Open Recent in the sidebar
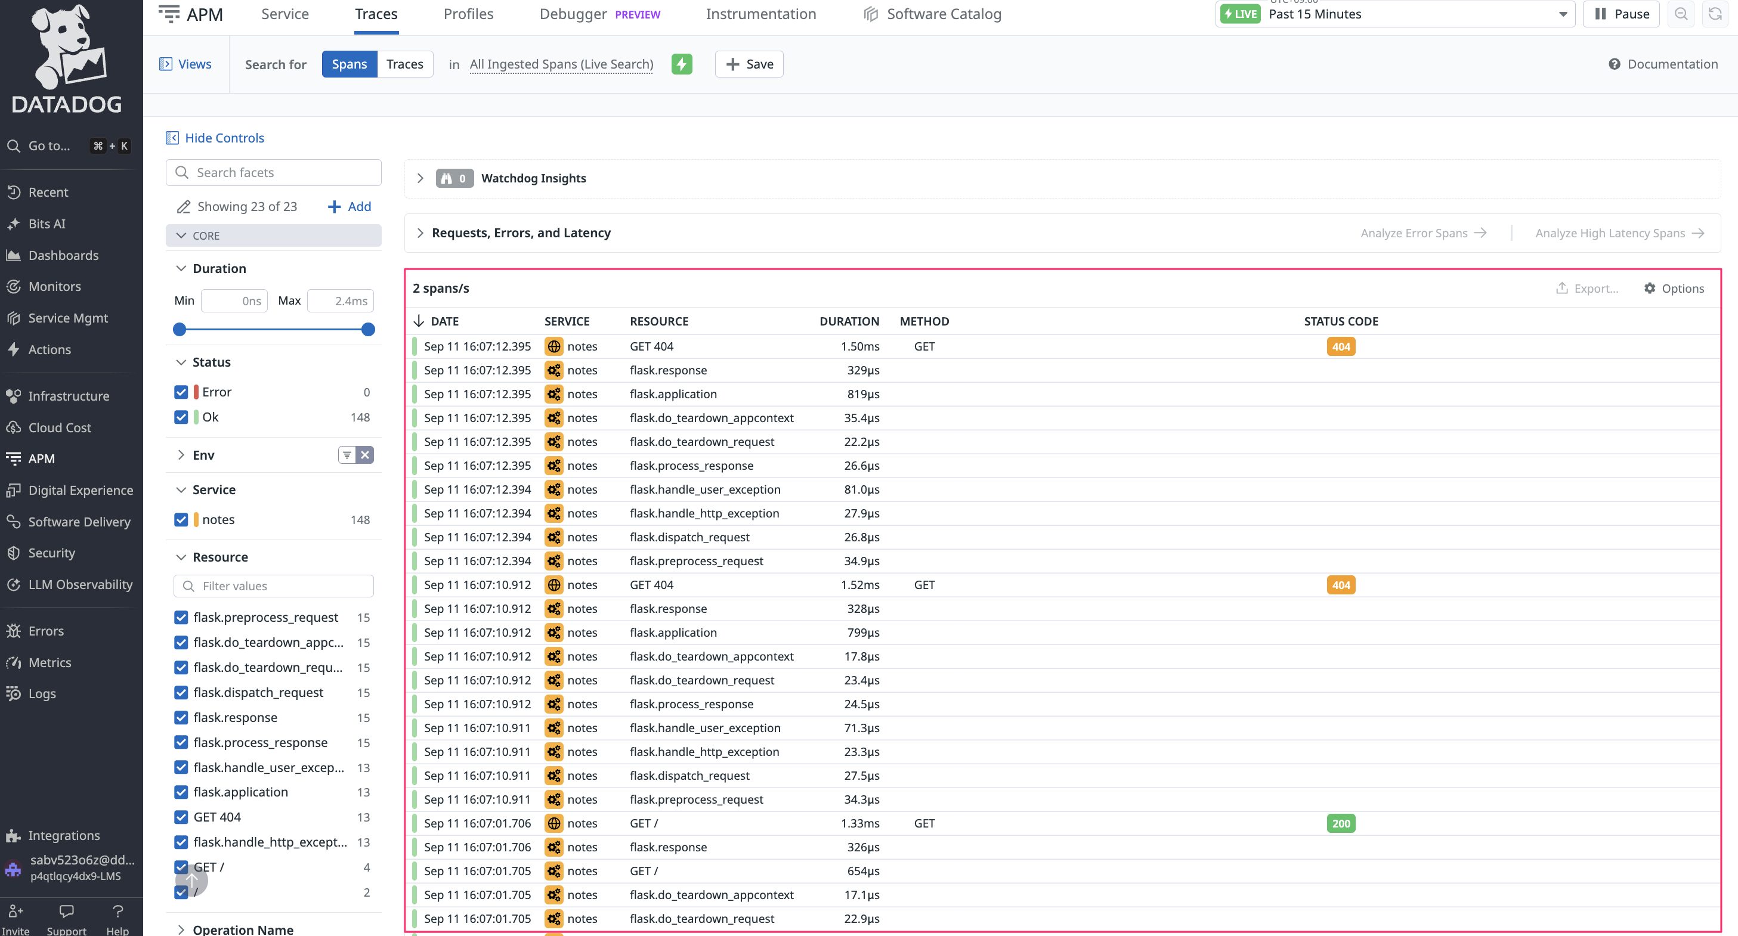The height and width of the screenshot is (936, 1738). (47, 192)
